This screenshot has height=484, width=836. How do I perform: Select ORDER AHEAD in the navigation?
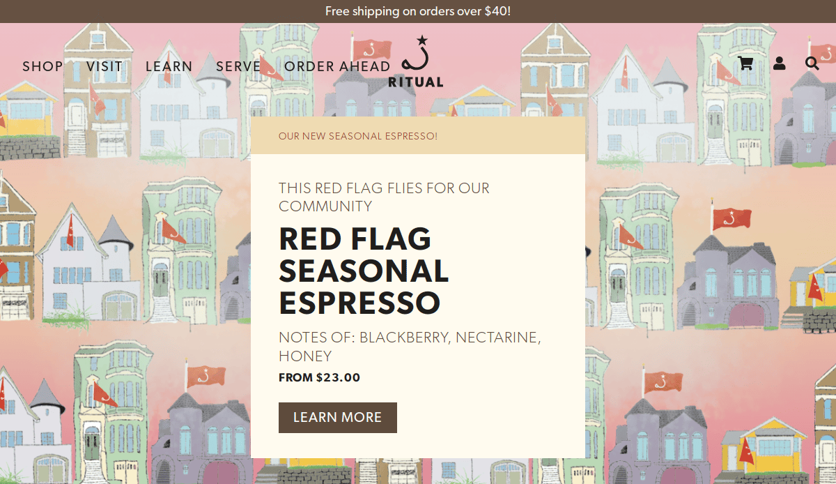pos(336,66)
